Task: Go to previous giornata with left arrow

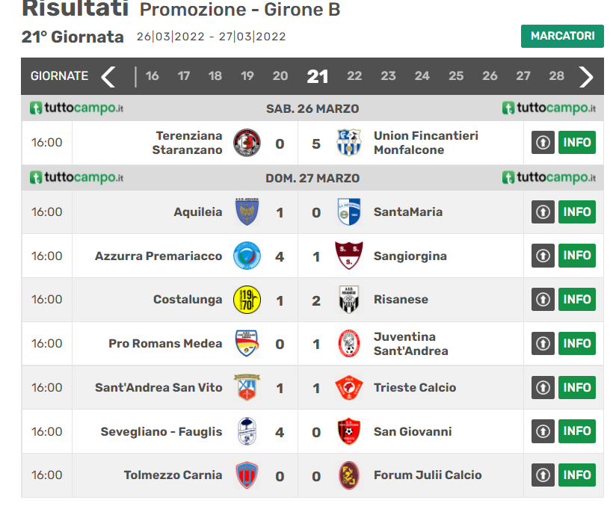Action: coord(108,76)
